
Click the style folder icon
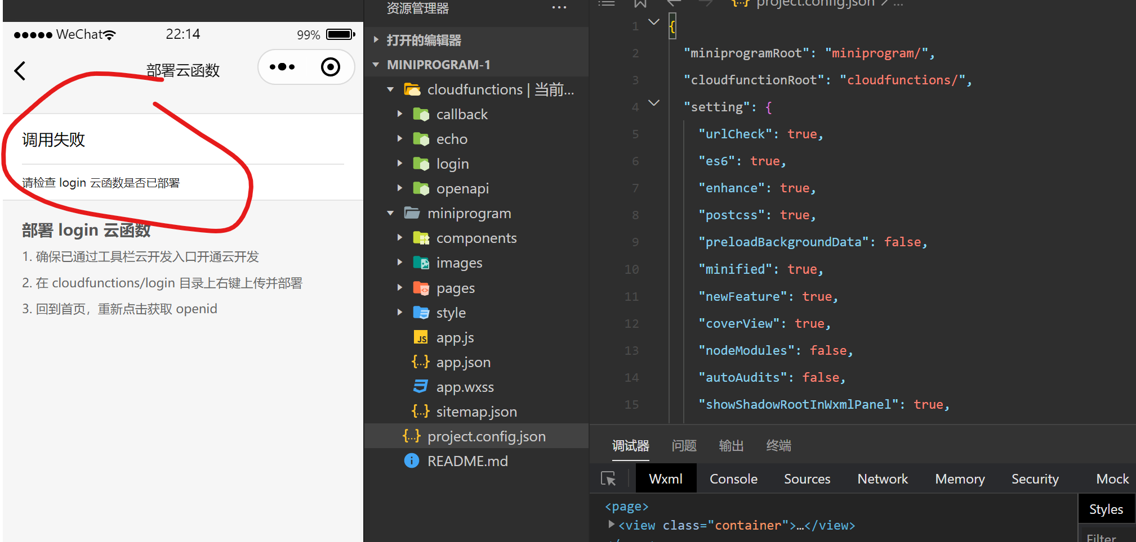421,313
